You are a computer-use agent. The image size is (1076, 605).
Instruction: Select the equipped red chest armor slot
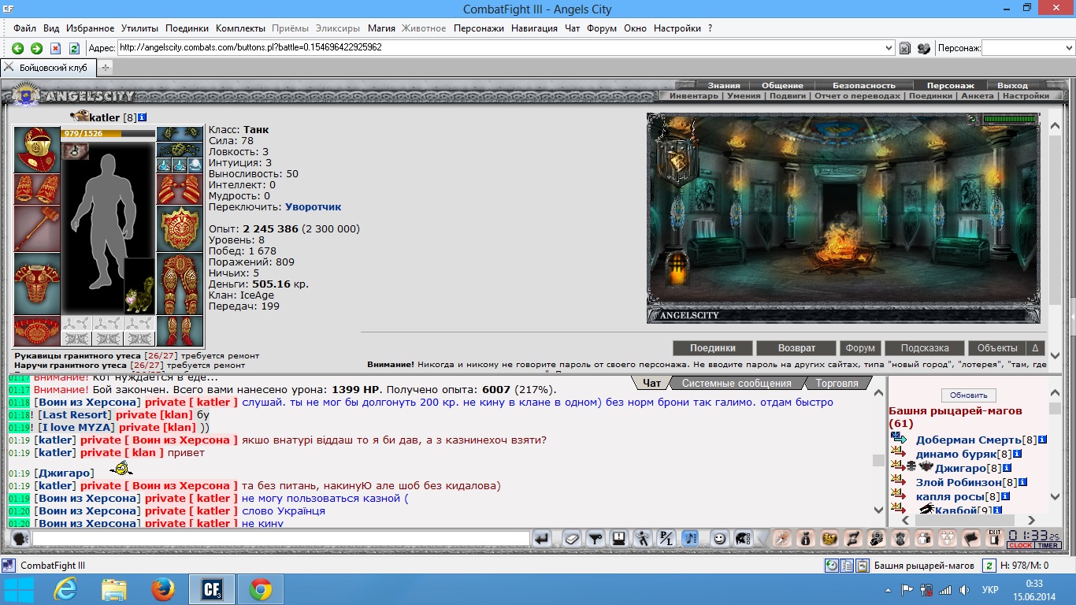tap(37, 284)
